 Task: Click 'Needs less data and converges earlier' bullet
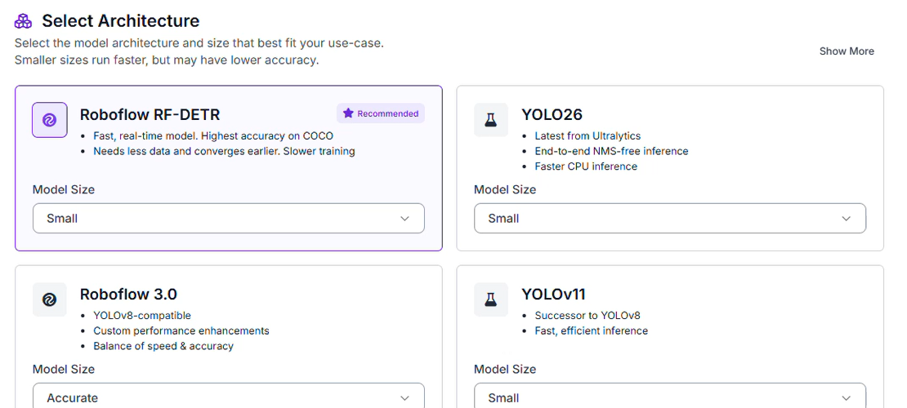tap(224, 151)
